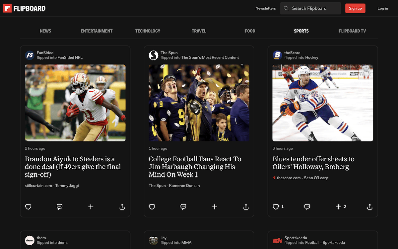Viewport: 398px width, 249px height.
Task: Open the Technology tab
Action: pos(148,31)
